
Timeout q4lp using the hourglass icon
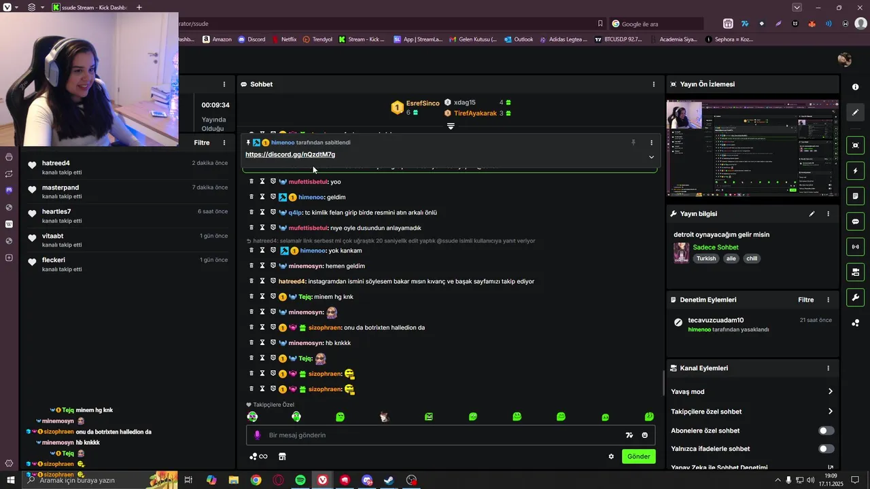(262, 213)
